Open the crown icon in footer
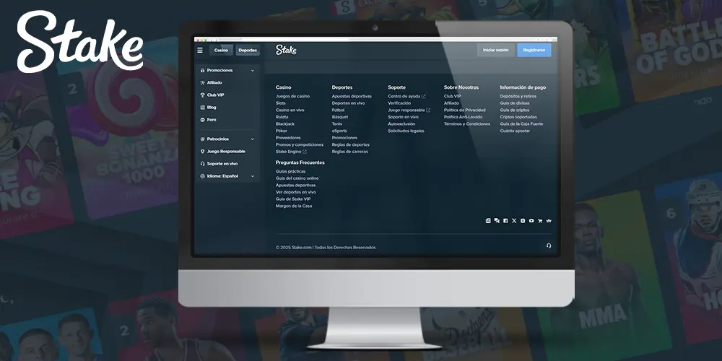Image resolution: width=722 pixels, height=361 pixels. click(x=549, y=220)
